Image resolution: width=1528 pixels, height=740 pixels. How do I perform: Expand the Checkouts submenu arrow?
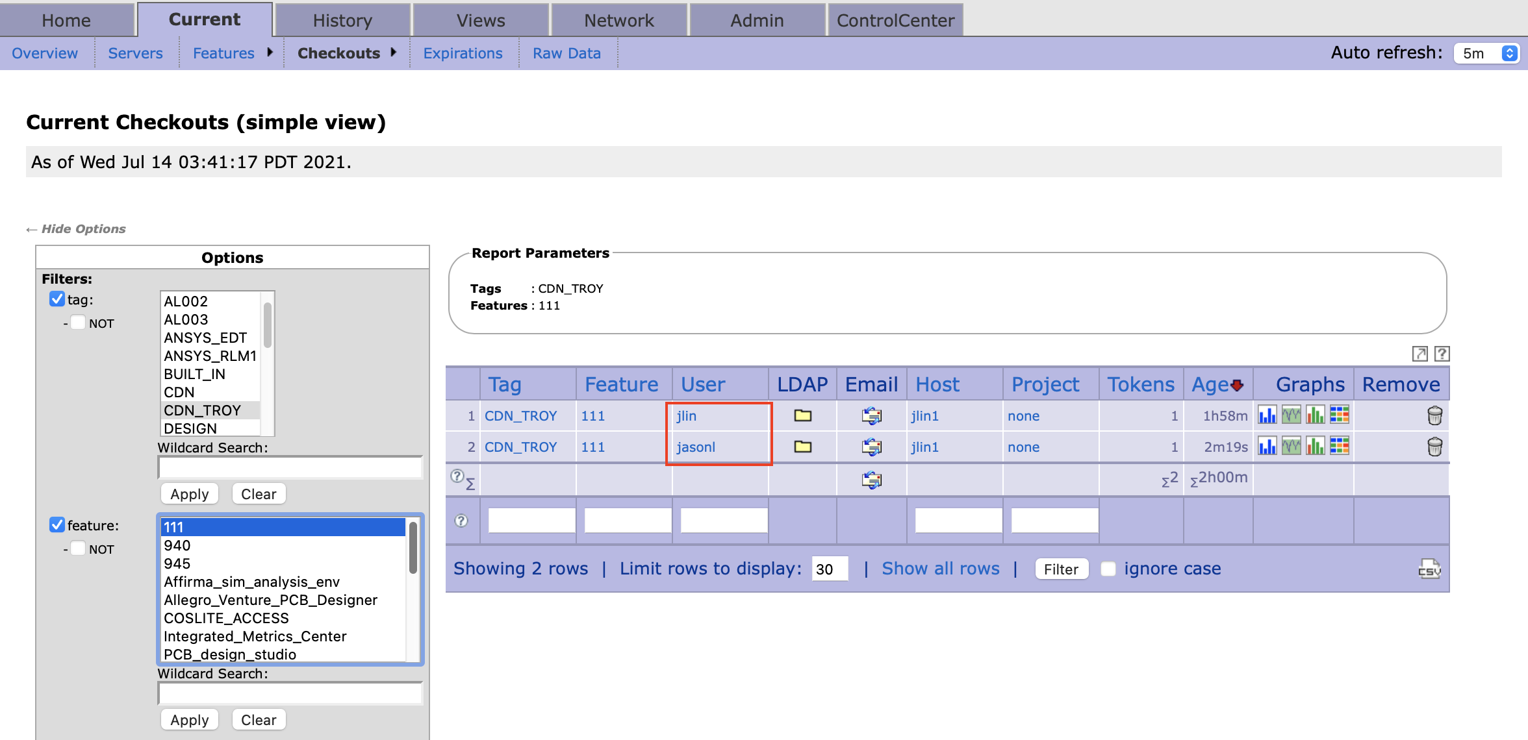pos(393,53)
